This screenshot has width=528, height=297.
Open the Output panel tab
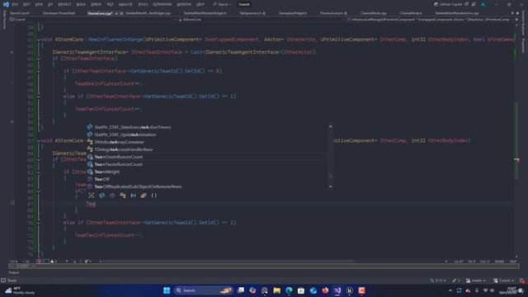click(x=14, y=272)
